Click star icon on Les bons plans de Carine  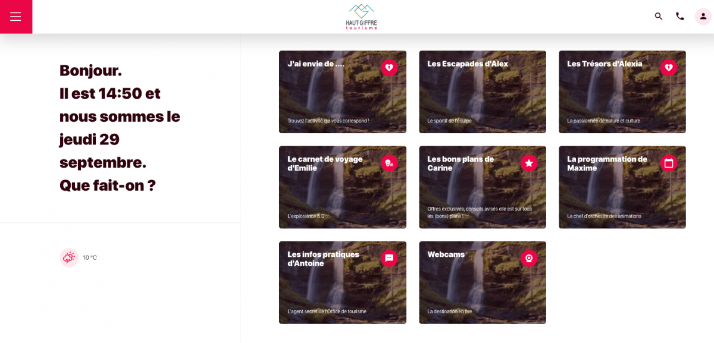[529, 163]
